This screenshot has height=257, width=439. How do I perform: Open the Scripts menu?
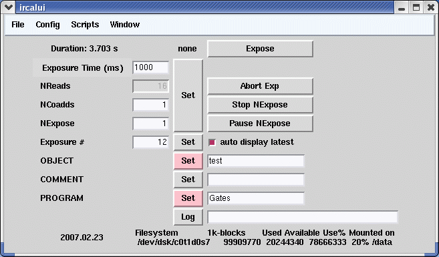pyautogui.click(x=85, y=25)
